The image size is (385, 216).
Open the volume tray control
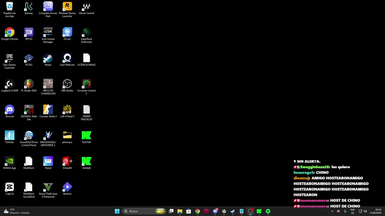coord(365,211)
